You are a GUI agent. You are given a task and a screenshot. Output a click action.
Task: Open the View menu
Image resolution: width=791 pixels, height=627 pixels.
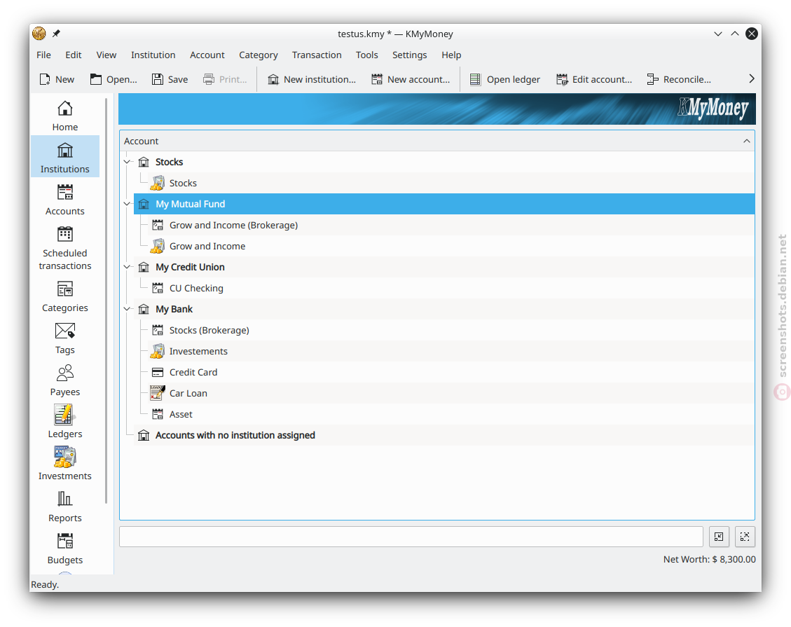(106, 55)
